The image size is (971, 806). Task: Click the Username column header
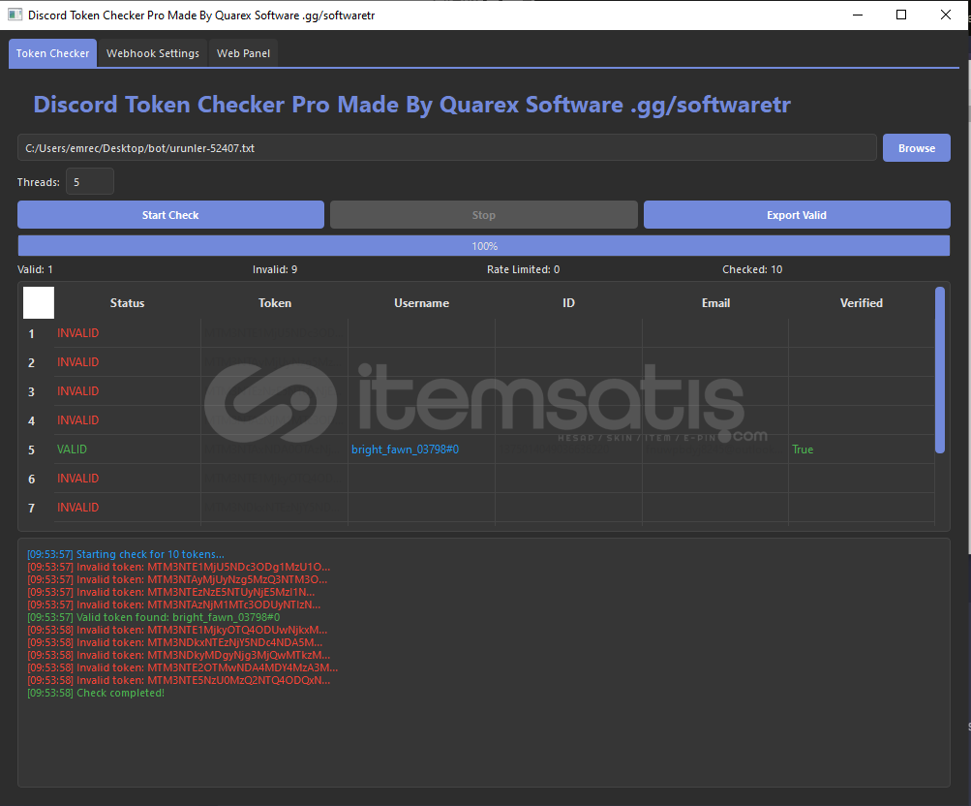(x=422, y=303)
